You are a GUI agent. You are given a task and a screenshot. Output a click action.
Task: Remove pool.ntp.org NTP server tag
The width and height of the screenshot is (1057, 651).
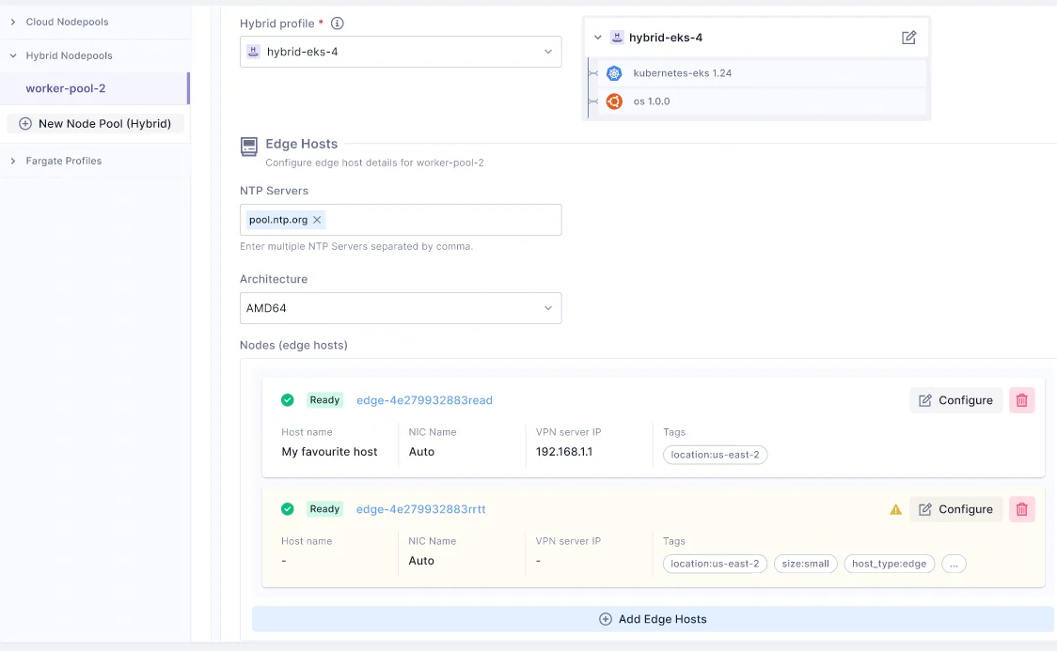click(317, 220)
